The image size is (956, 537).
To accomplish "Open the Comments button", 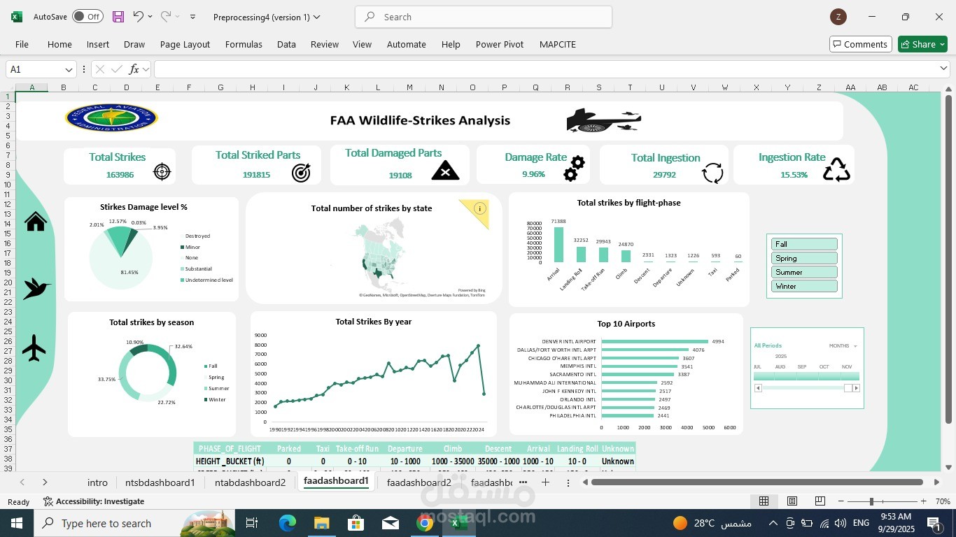I will tap(860, 44).
